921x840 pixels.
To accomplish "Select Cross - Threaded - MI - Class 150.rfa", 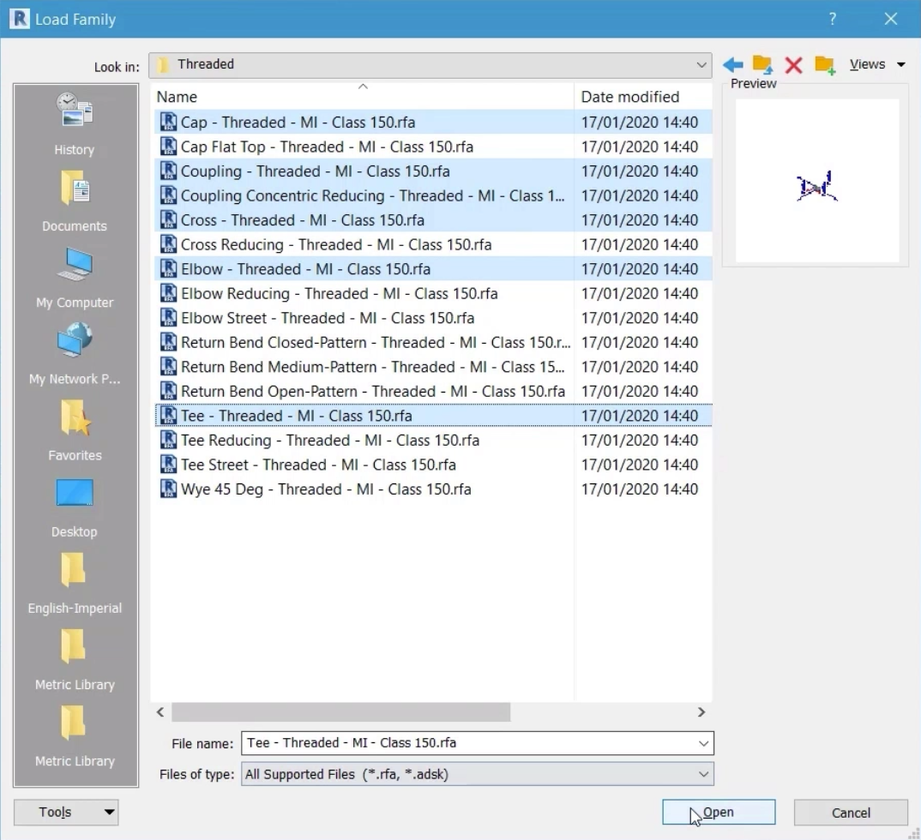I will pyautogui.click(x=433, y=219).
